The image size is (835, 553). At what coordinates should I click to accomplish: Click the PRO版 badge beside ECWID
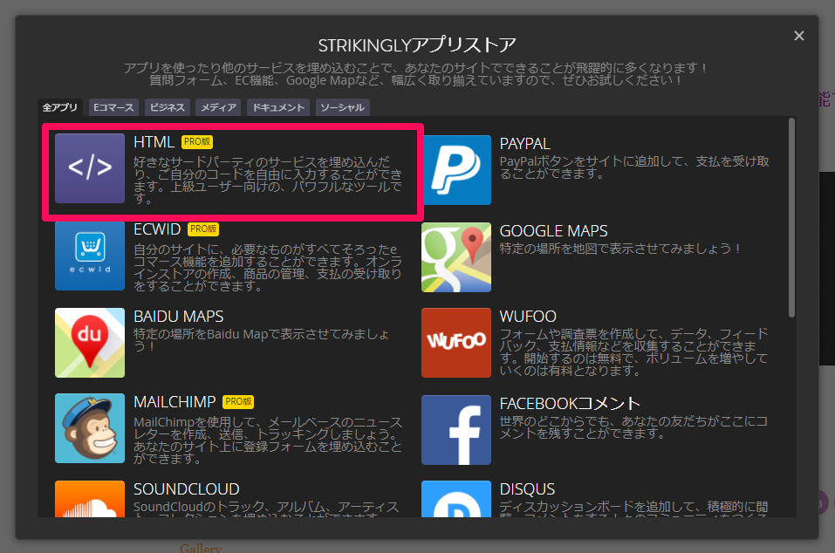203,229
